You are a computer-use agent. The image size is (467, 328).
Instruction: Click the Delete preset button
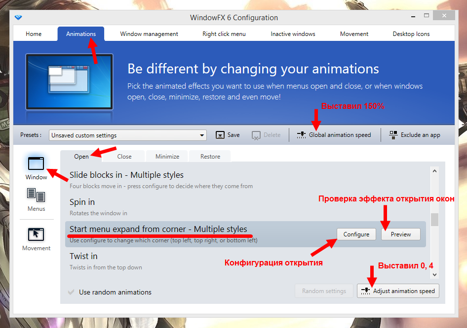[266, 134]
